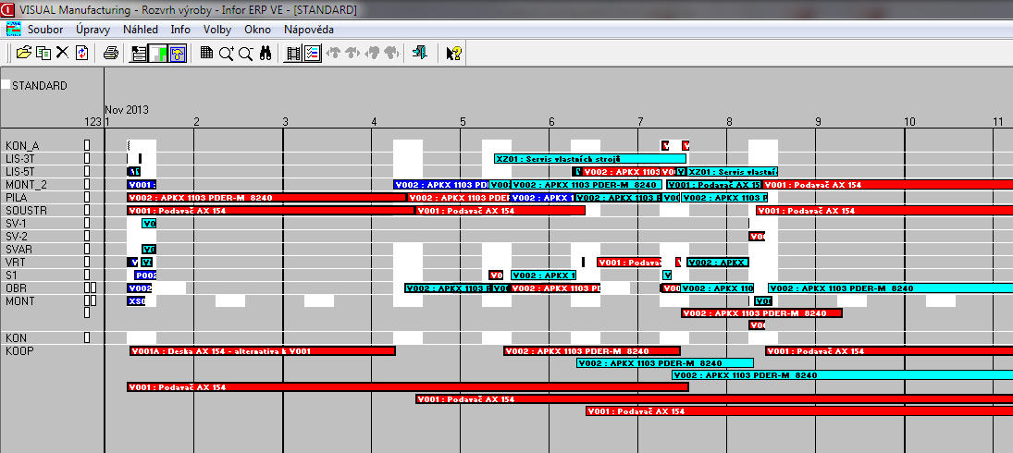Click the delete X toolbar icon
Screen dimensions: 1013x453
(62, 53)
